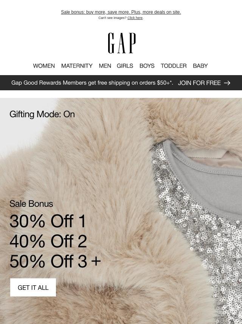Select the Girls navigation link
The image size is (242, 324).
(x=125, y=66)
